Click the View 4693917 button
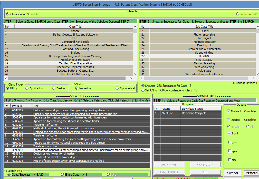Viewport: 259px width, 179px height. (169, 165)
